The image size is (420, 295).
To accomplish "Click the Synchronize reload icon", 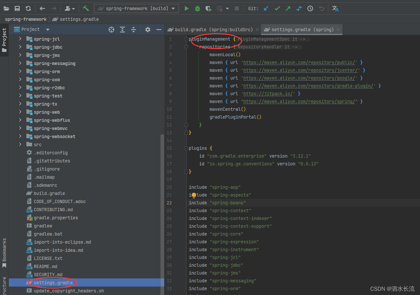I will pyautogui.click(x=28, y=8).
